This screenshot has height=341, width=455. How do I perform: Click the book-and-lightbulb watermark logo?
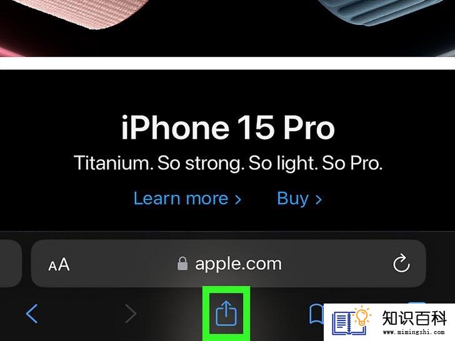[351, 321]
